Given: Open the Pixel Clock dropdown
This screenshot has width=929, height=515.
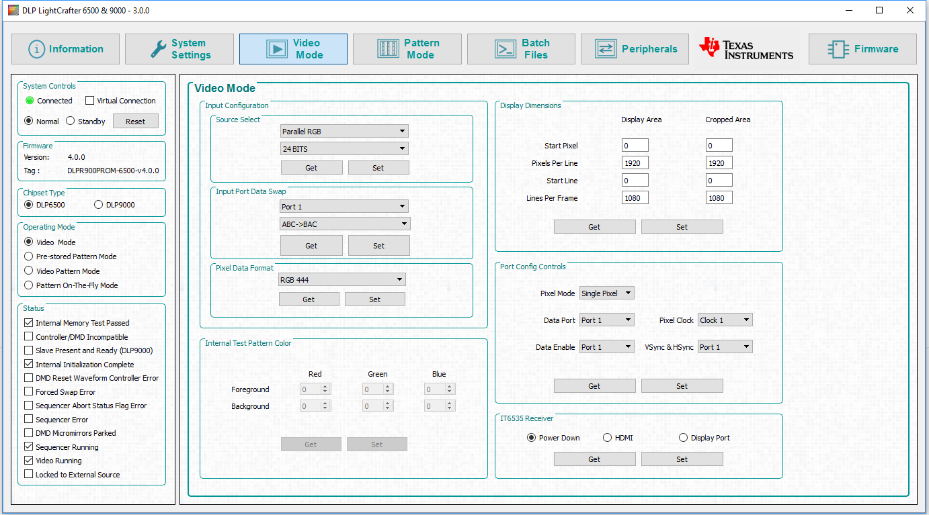Looking at the screenshot, I should [725, 320].
